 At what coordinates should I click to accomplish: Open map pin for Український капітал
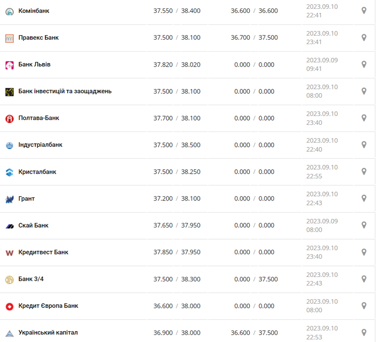(364, 333)
